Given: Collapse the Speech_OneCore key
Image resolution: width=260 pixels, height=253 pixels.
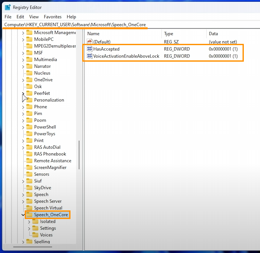Looking at the screenshot, I should tap(23, 215).
